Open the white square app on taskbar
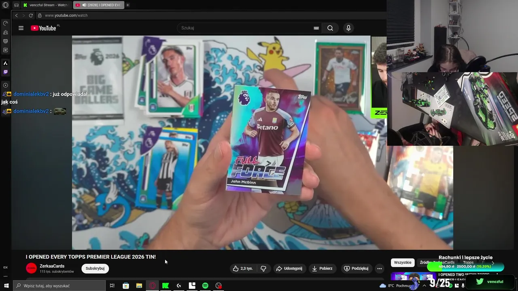 coord(192,286)
